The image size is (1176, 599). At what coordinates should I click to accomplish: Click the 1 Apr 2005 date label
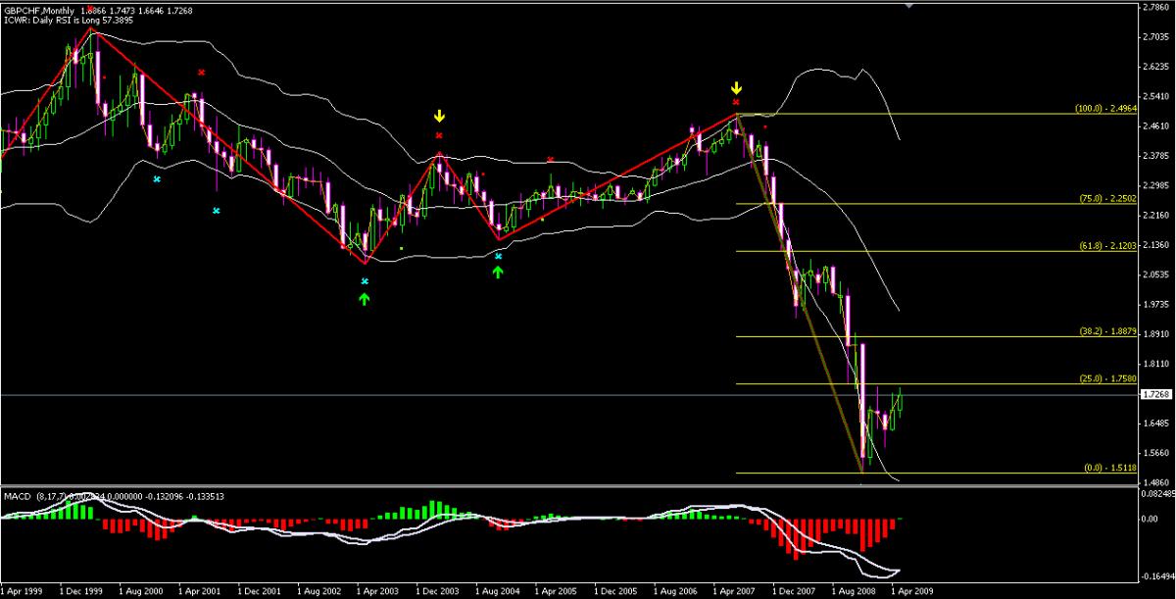[x=557, y=592]
